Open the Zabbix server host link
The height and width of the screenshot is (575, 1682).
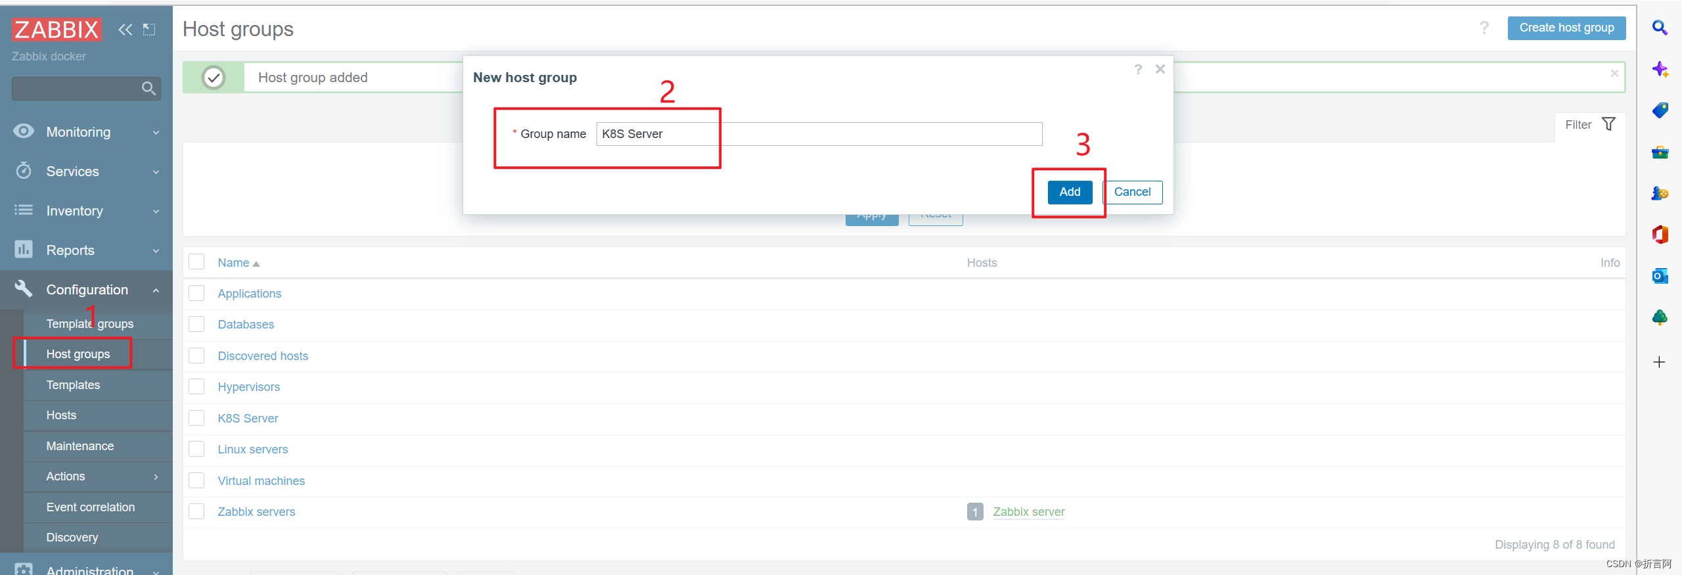point(1029,511)
